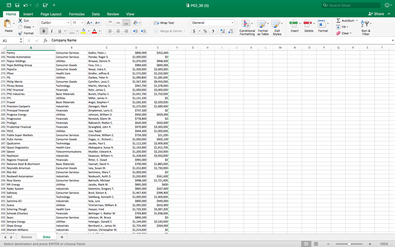The image size is (395, 247).
Task: Click zoom out minus button
Action: click(x=328, y=244)
